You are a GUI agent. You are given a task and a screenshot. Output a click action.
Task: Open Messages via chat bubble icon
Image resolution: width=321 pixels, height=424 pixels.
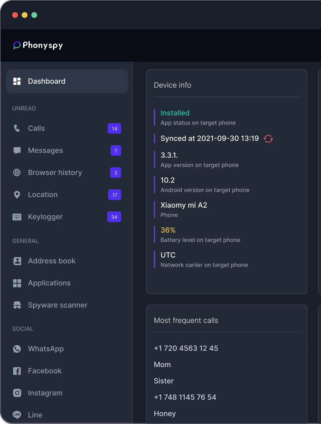(17, 150)
